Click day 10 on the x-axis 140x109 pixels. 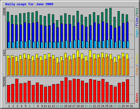(x=45, y=106)
